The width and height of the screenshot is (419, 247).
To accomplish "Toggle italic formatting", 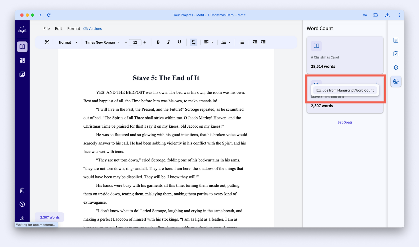I will [x=169, y=42].
